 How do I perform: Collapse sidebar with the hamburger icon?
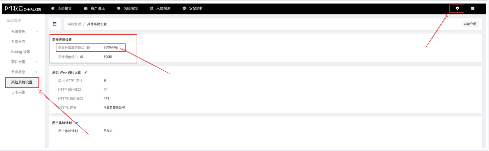coord(55,24)
